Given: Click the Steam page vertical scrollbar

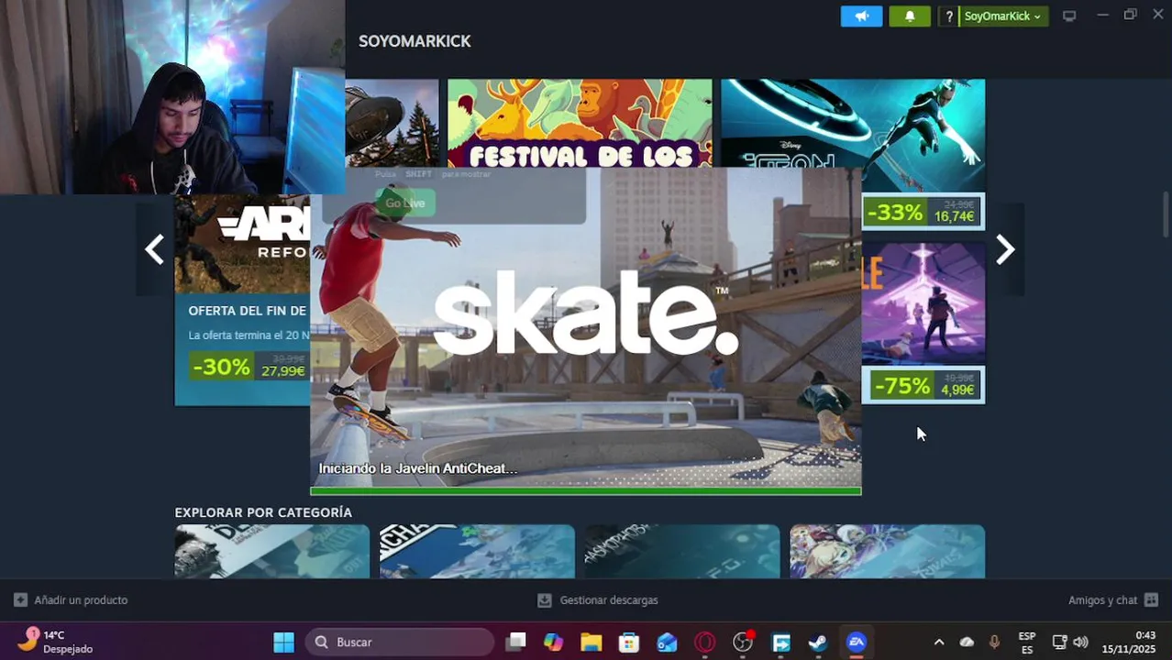Looking at the screenshot, I should click(x=1166, y=213).
